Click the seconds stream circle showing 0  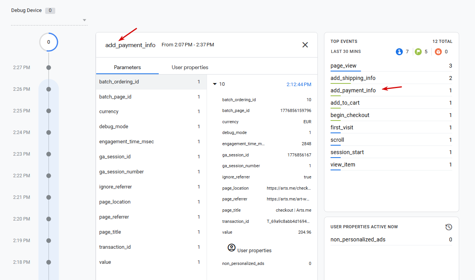pos(49,42)
